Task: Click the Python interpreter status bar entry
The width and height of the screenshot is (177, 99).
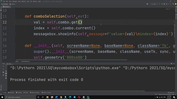Action: coord(165,94)
